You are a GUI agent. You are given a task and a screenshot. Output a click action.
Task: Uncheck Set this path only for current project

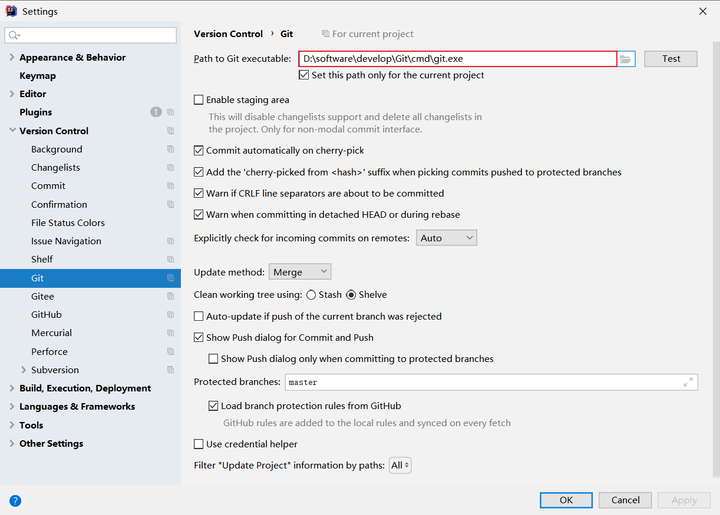tap(304, 75)
